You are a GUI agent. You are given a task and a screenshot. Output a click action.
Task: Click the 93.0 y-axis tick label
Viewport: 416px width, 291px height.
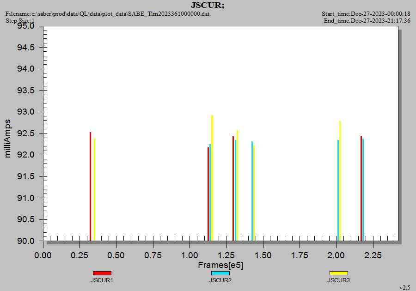26,112
